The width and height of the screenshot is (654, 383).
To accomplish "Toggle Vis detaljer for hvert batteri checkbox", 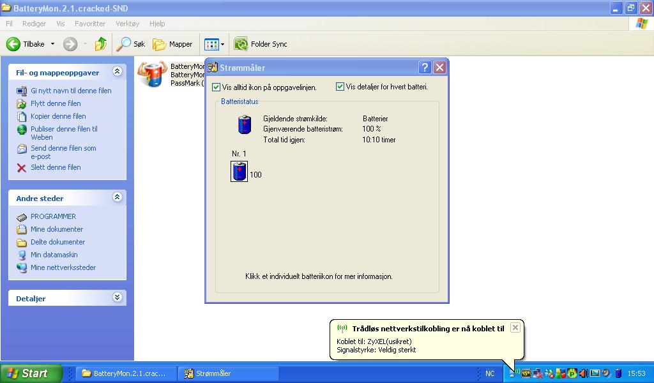I will pos(340,87).
